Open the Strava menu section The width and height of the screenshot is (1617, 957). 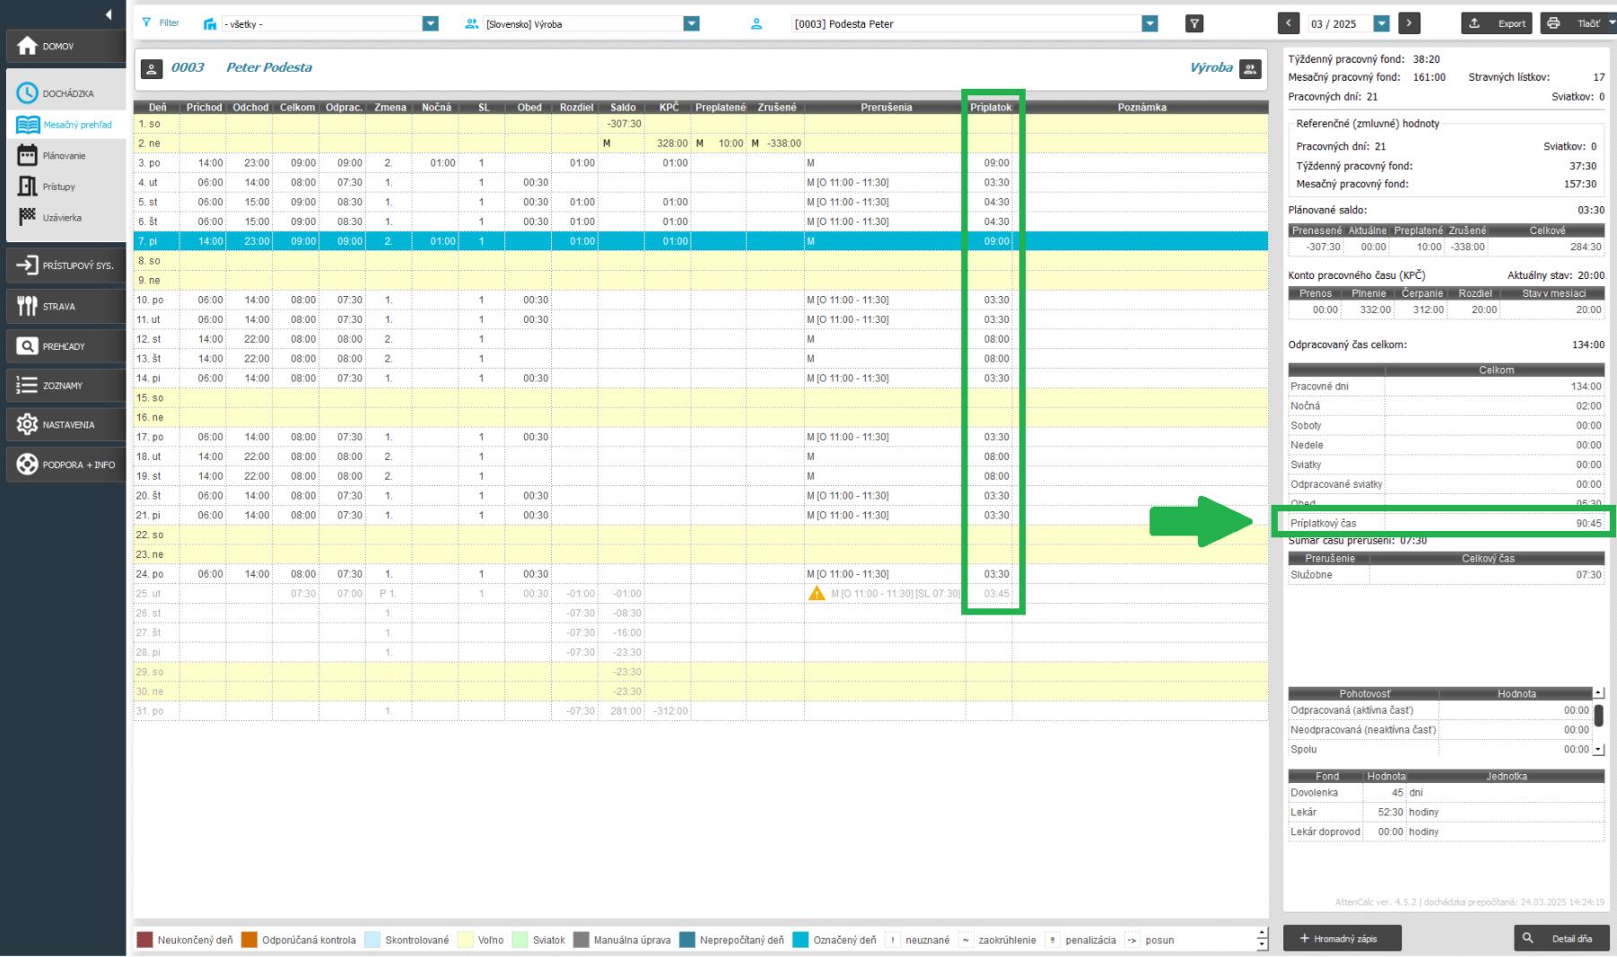[x=63, y=307]
